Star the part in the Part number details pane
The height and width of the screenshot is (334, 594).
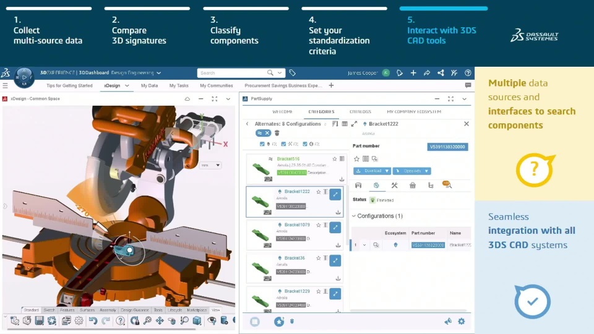point(356,159)
